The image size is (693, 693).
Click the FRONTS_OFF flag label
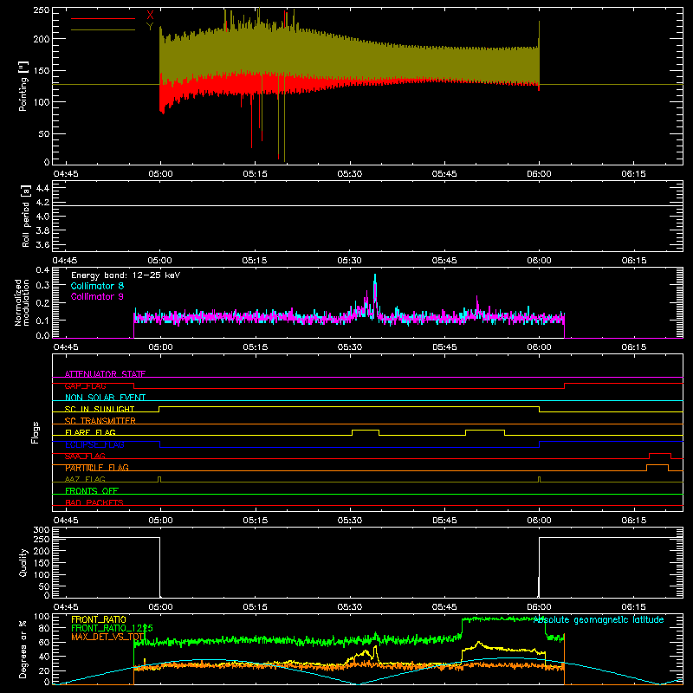click(x=92, y=490)
